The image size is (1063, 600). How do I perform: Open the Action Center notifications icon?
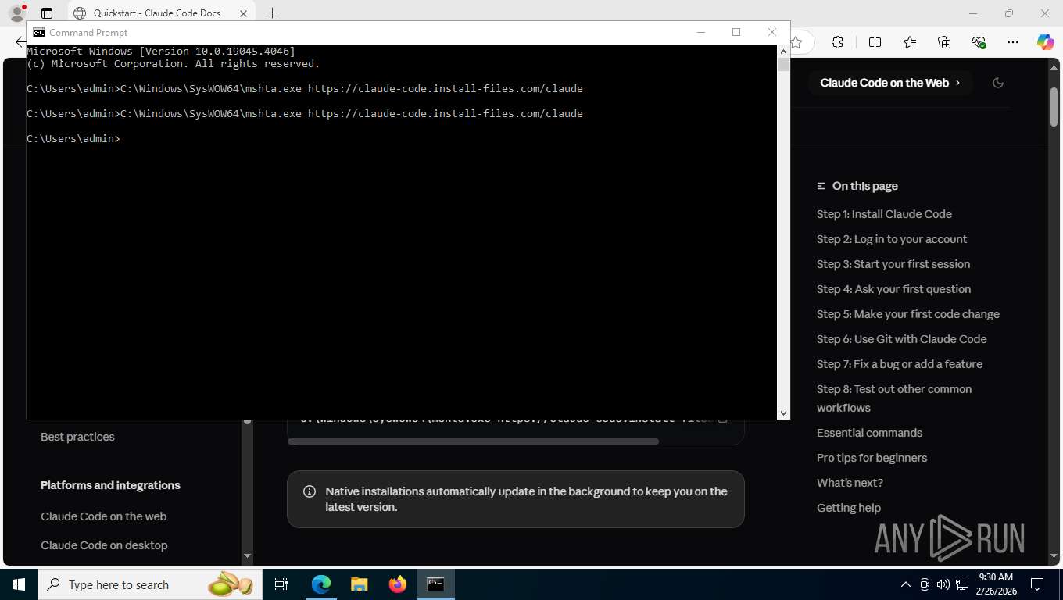point(1037,584)
